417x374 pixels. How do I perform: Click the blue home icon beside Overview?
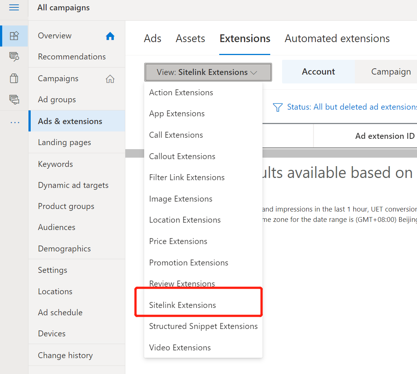click(x=110, y=36)
